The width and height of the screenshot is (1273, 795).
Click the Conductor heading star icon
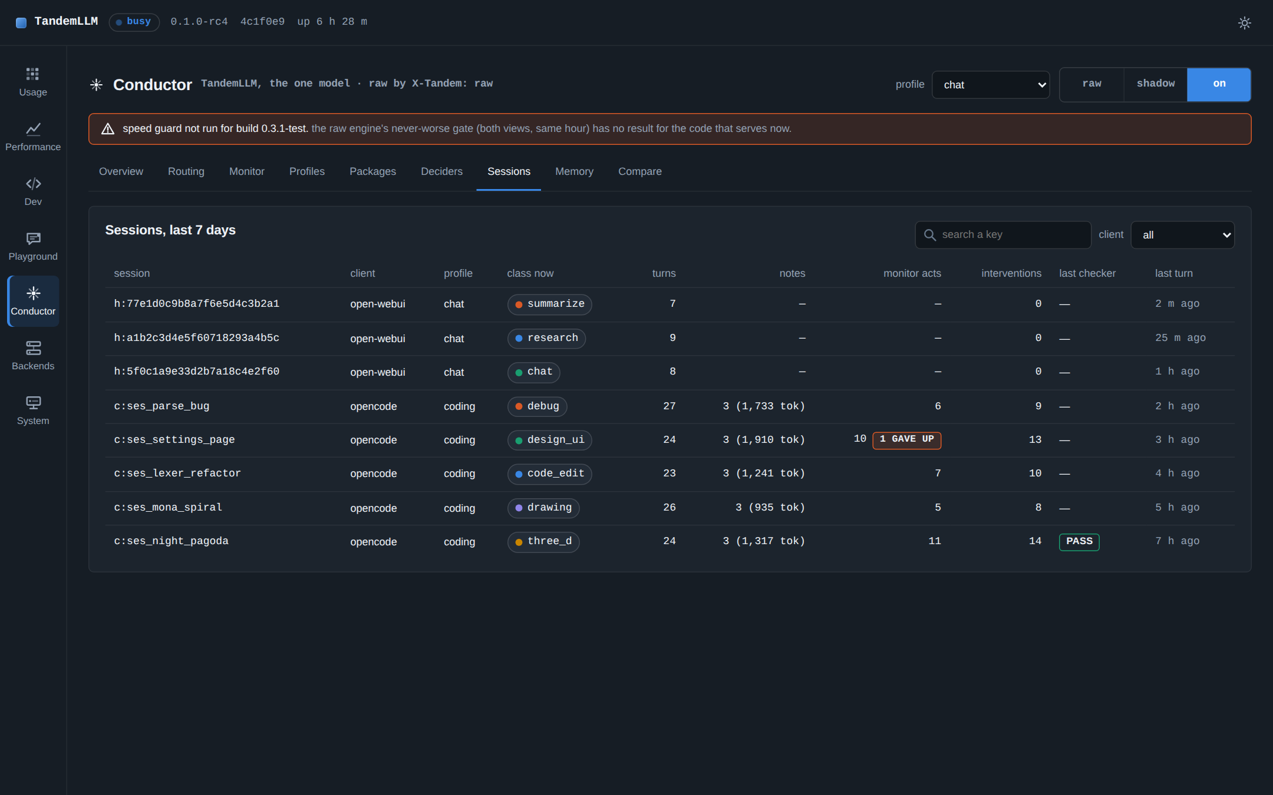pyautogui.click(x=97, y=85)
